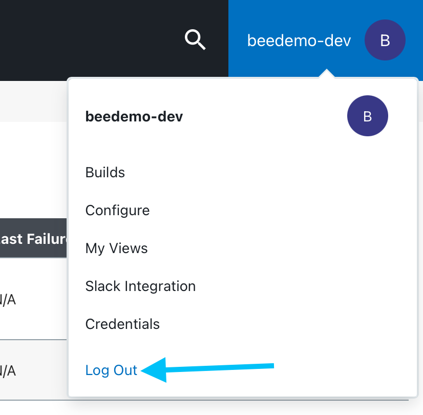Click the search magnifier icon
The width and height of the screenshot is (423, 415).
tap(195, 39)
